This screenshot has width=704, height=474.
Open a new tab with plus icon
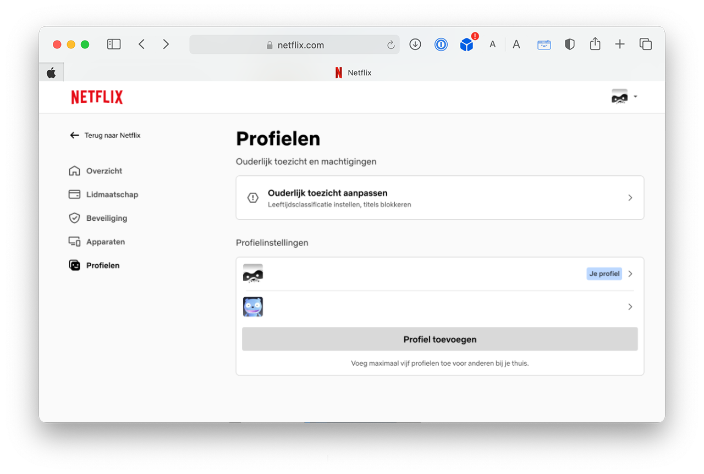[x=620, y=44]
